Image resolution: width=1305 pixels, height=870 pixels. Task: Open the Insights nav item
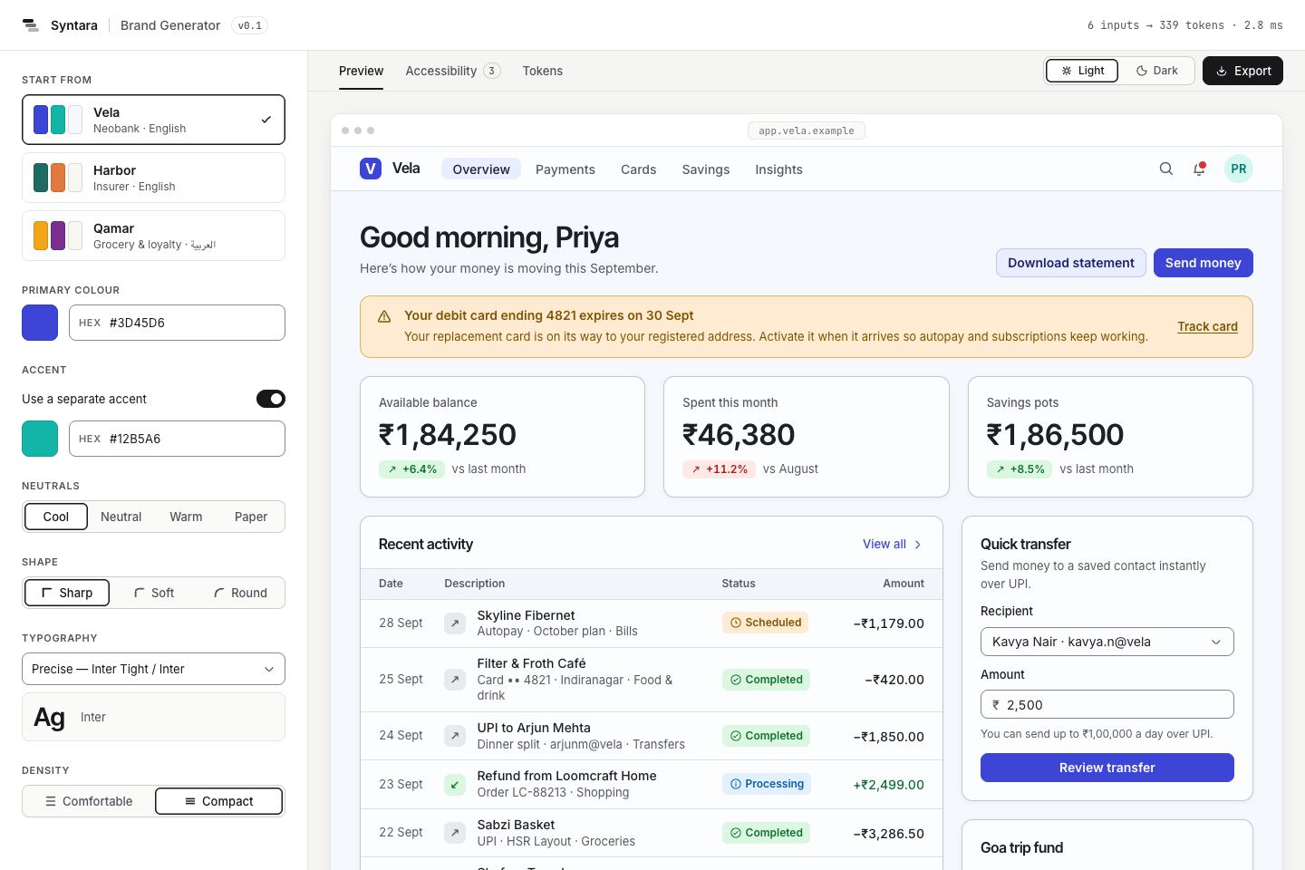coord(779,169)
